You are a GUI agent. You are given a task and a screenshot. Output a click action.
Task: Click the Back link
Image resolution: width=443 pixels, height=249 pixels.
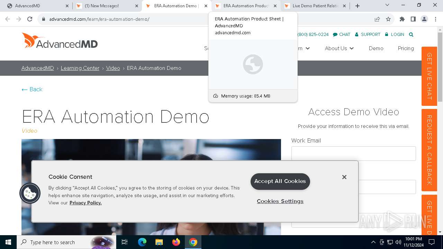click(x=32, y=89)
